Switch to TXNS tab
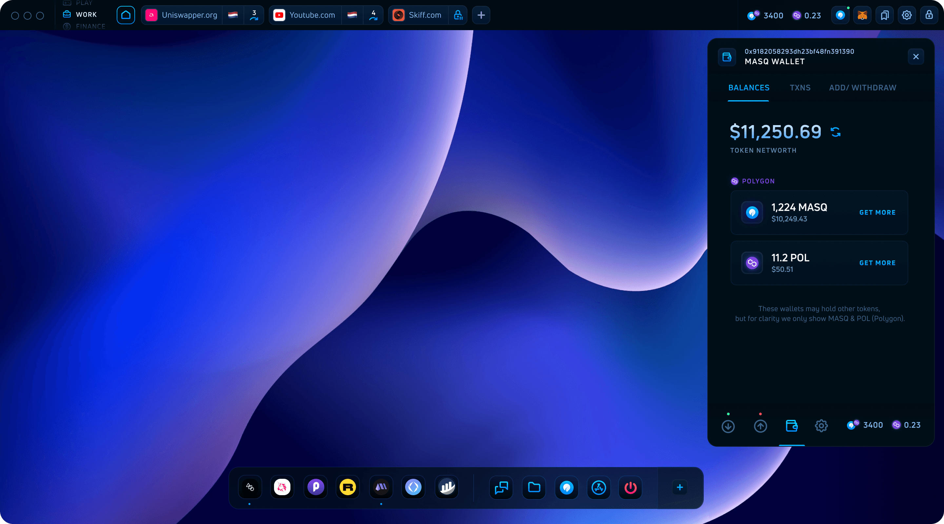 tap(800, 88)
